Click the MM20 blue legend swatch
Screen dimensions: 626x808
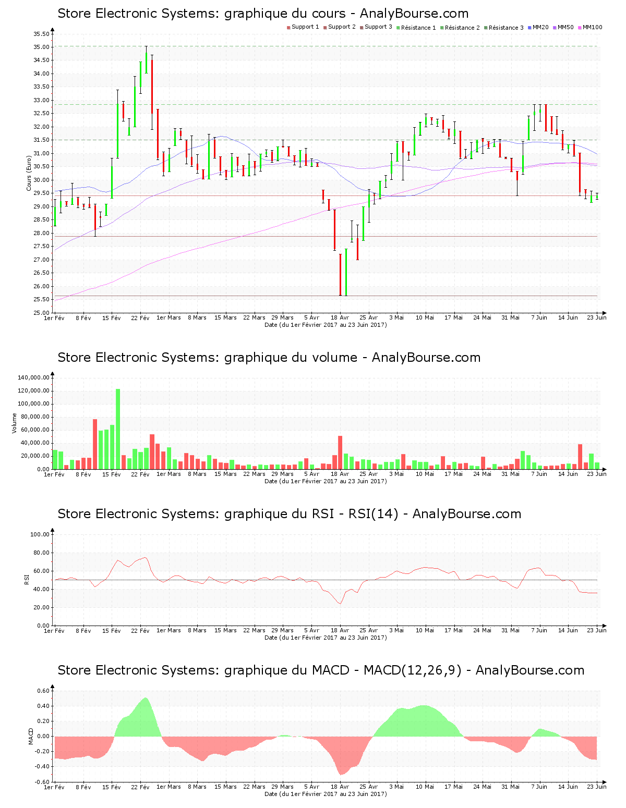pyautogui.click(x=530, y=27)
